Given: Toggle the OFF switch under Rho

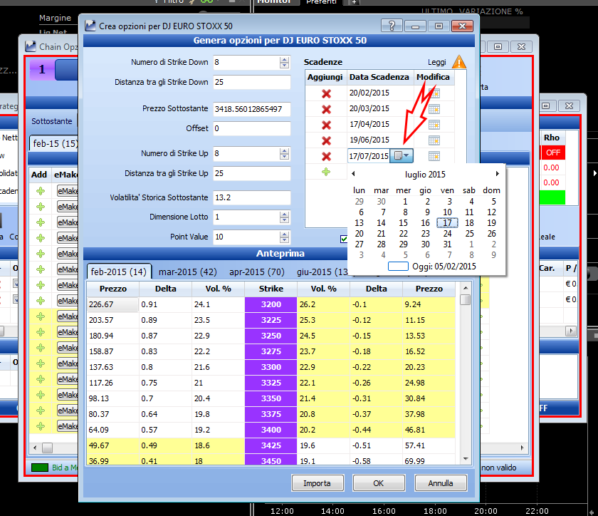Looking at the screenshot, I should pos(553,153).
